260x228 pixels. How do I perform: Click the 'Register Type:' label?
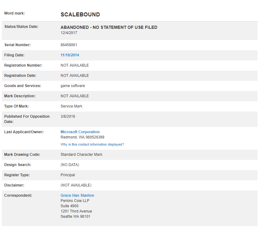point(17,175)
